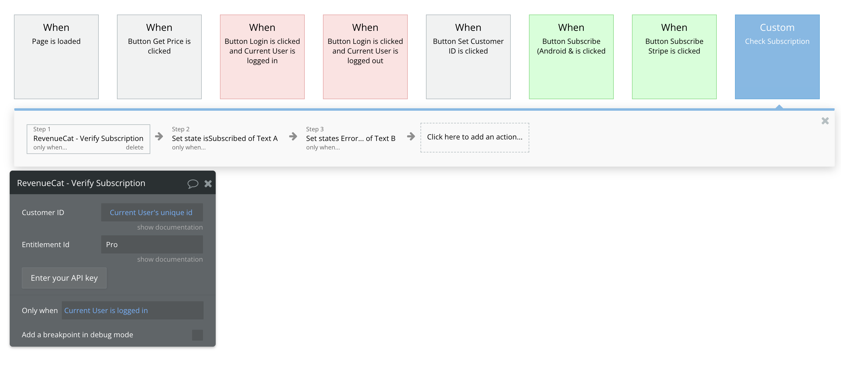The width and height of the screenshot is (841, 389).
Task: Open the Page is loaded workflow event
Action: (x=56, y=57)
